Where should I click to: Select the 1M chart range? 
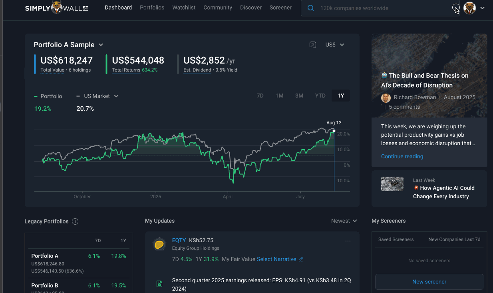click(279, 96)
